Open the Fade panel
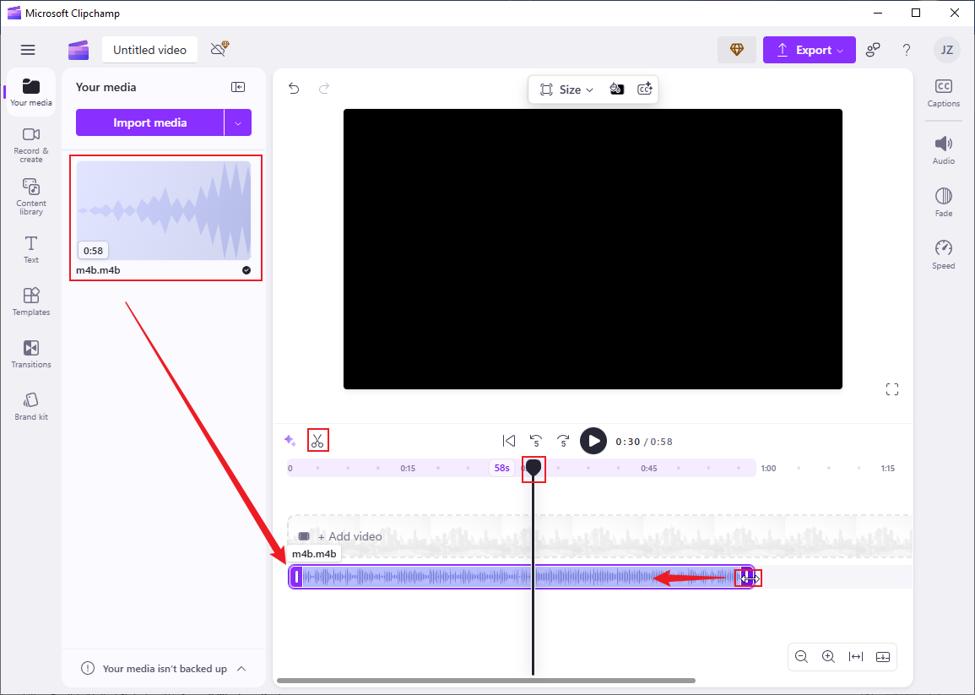 pyautogui.click(x=943, y=202)
